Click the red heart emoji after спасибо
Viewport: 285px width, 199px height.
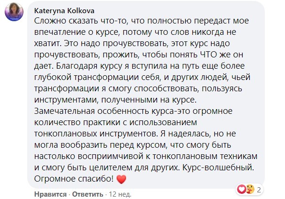point(121,179)
